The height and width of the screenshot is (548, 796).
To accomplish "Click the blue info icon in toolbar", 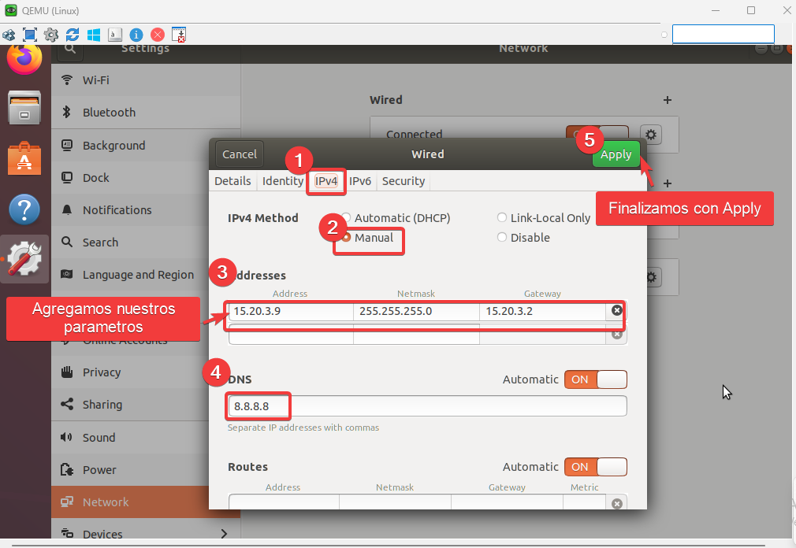I will click(x=136, y=35).
